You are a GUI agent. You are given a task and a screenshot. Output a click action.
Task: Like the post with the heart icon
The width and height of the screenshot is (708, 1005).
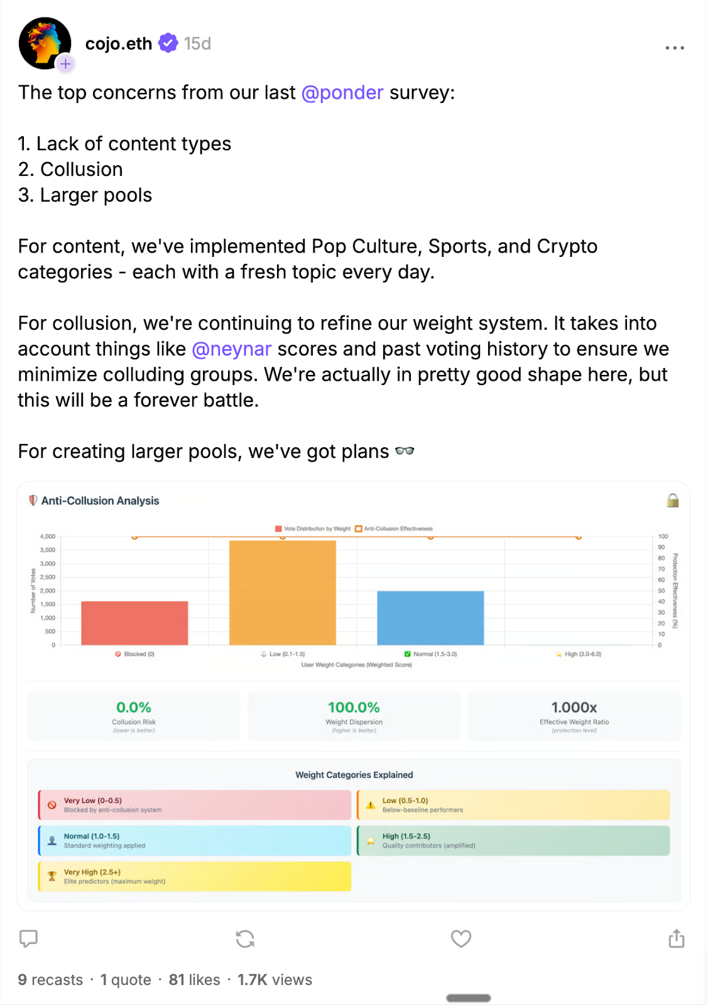pos(461,938)
